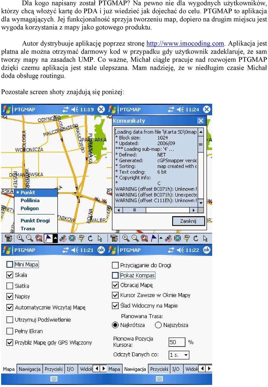
Task: Click rotate arrow icon in 11:19 toolbar
Action: click(90, 238)
